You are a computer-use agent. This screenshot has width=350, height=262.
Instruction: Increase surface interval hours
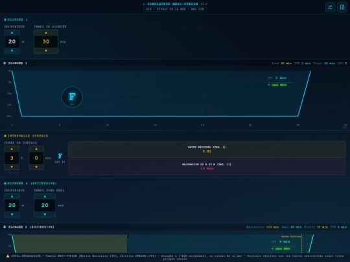tap(12, 149)
